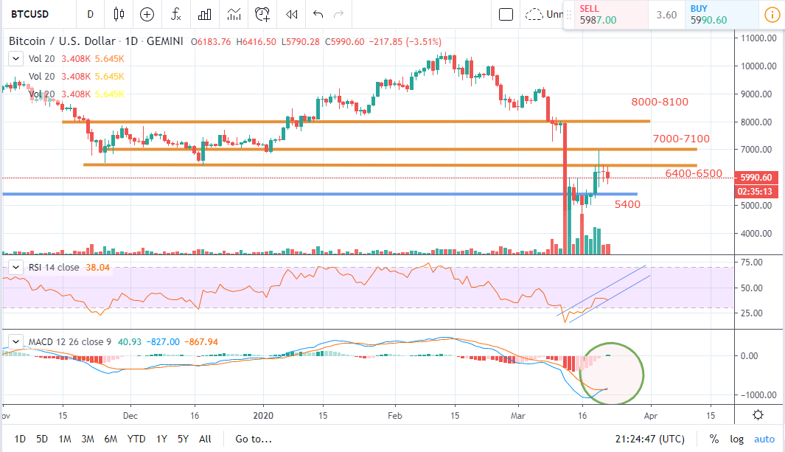
Task: Click the open price O6183.76 value
Action: tap(211, 41)
